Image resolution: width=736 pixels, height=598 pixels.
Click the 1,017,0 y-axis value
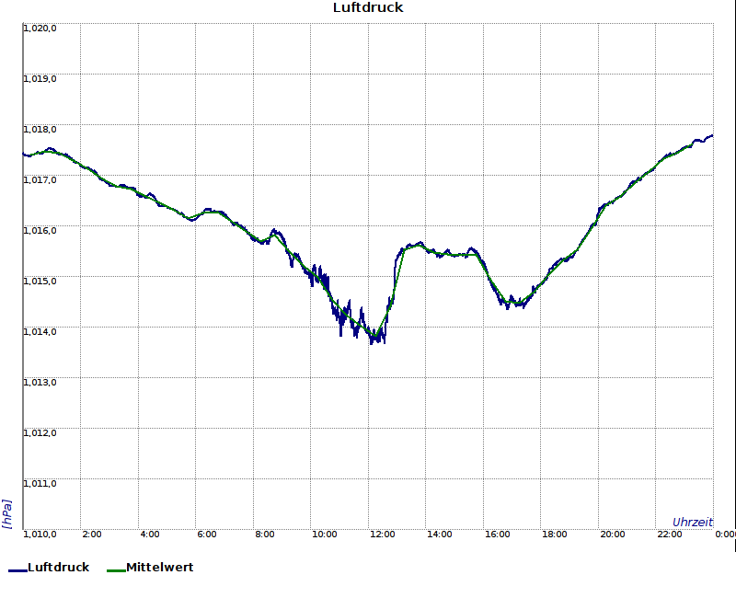pyautogui.click(x=40, y=180)
